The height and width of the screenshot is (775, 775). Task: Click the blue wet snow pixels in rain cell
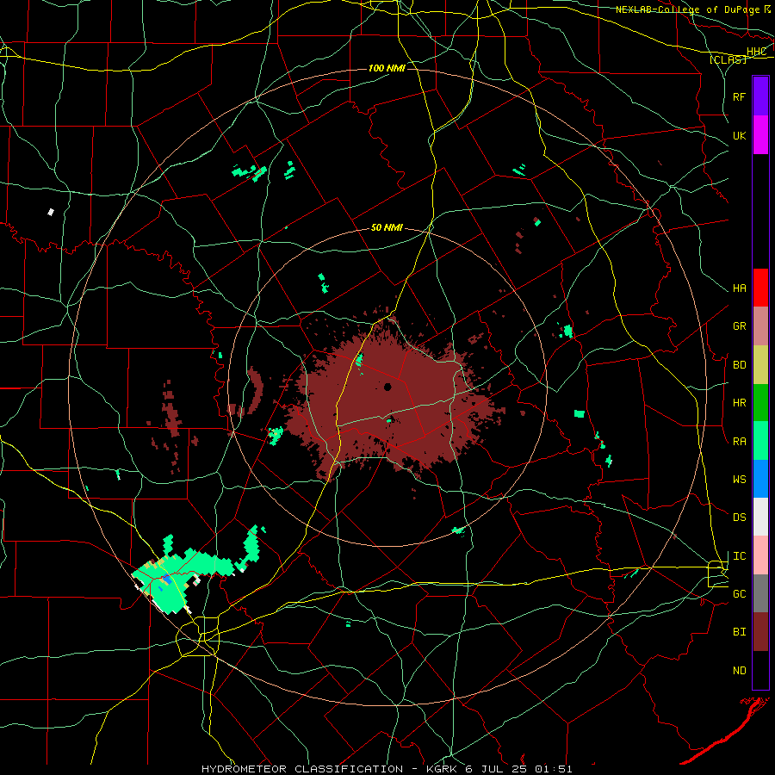coord(167,580)
